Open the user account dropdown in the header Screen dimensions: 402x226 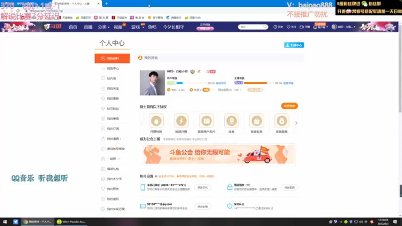click(x=344, y=27)
